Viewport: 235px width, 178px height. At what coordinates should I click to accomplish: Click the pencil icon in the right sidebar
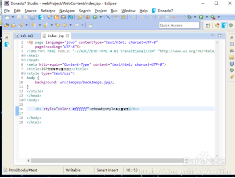[232, 77]
